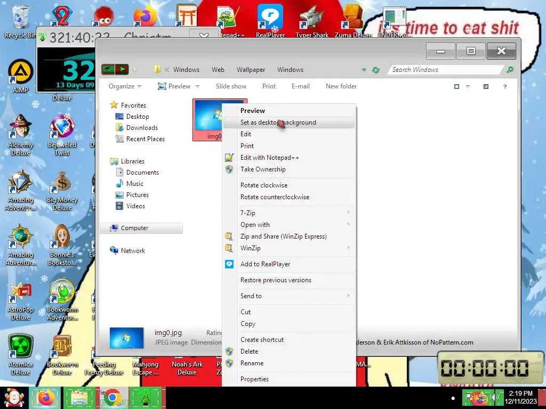Refresh the explorer folder view
This screenshot has height=409, width=546.
coord(375,70)
